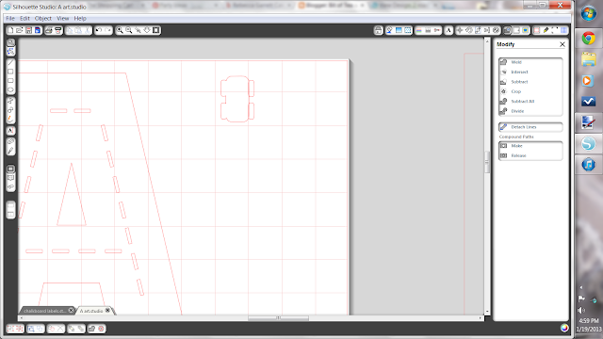This screenshot has height=339, width=603.
Task: Select the Eraser tool
Action: [10, 141]
